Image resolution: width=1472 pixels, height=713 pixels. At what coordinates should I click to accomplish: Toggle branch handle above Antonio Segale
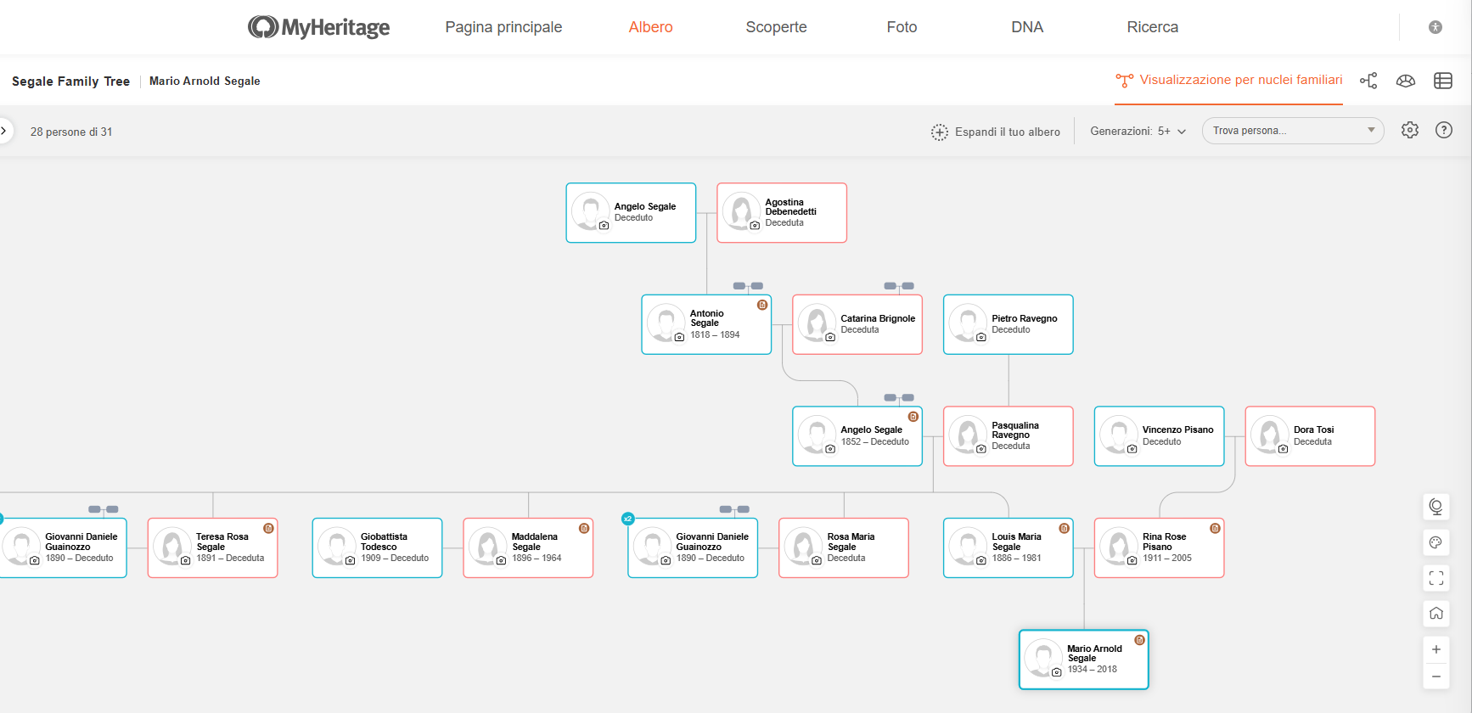click(x=748, y=286)
